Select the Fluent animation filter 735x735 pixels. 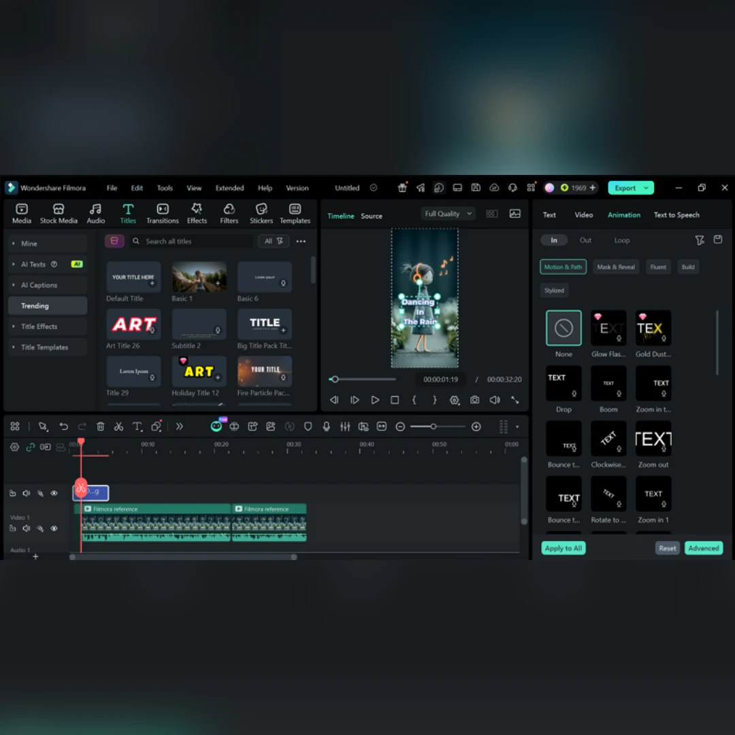657,267
